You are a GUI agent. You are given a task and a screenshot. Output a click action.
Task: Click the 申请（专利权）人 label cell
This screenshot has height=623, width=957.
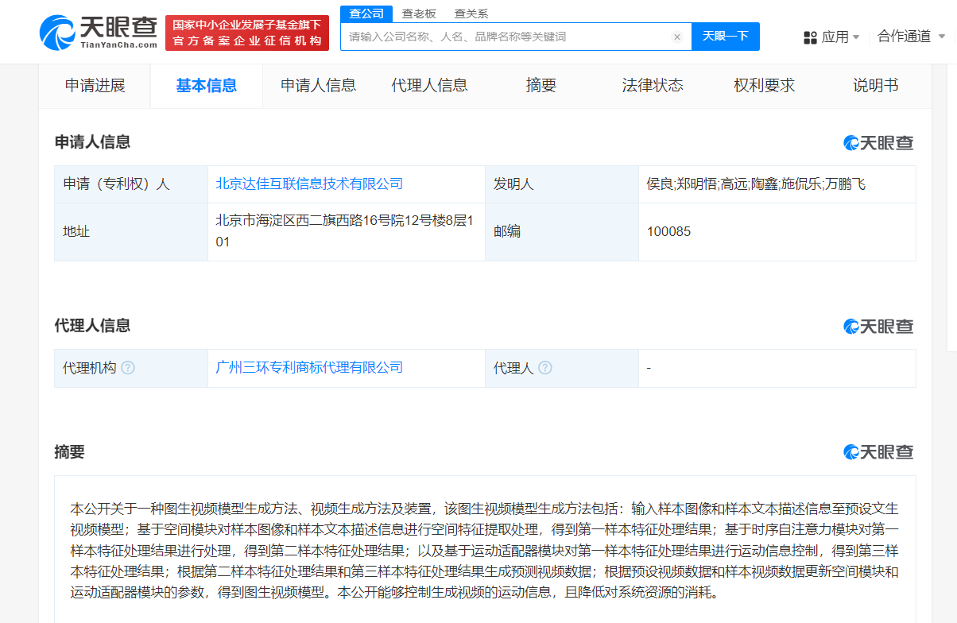[x=131, y=184]
